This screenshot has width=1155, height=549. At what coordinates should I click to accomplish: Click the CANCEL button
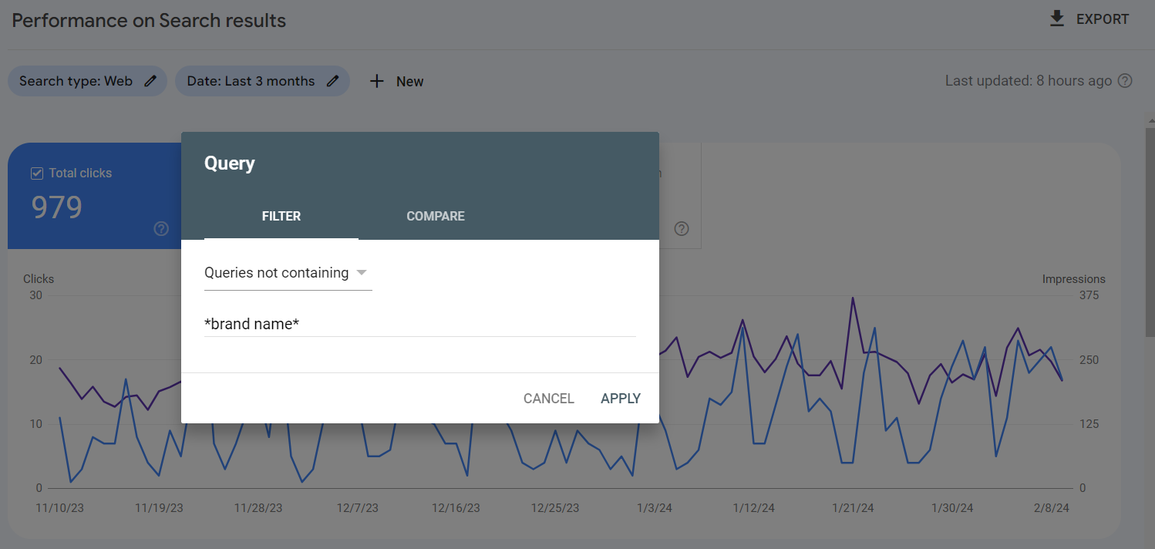549,399
